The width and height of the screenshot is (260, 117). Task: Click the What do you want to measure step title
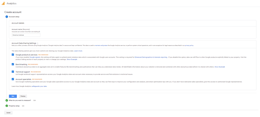pyautogui.click(x=20, y=101)
